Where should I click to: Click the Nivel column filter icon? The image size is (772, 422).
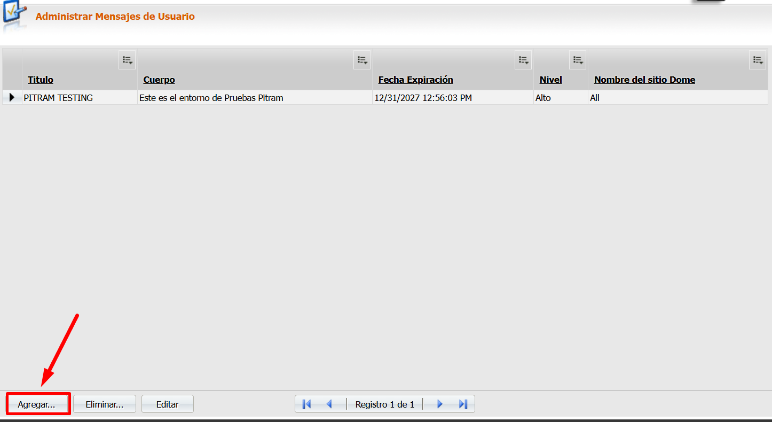pos(578,60)
